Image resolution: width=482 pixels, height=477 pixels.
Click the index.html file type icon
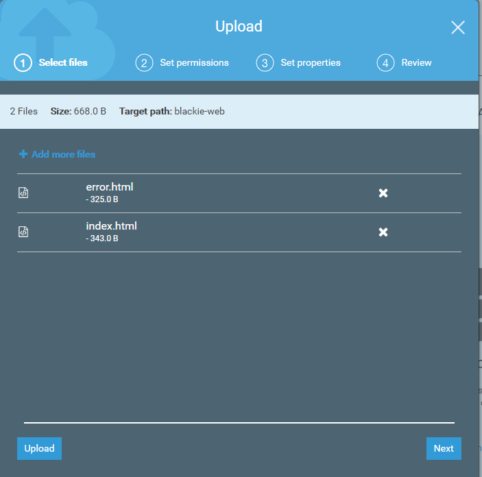coord(23,232)
